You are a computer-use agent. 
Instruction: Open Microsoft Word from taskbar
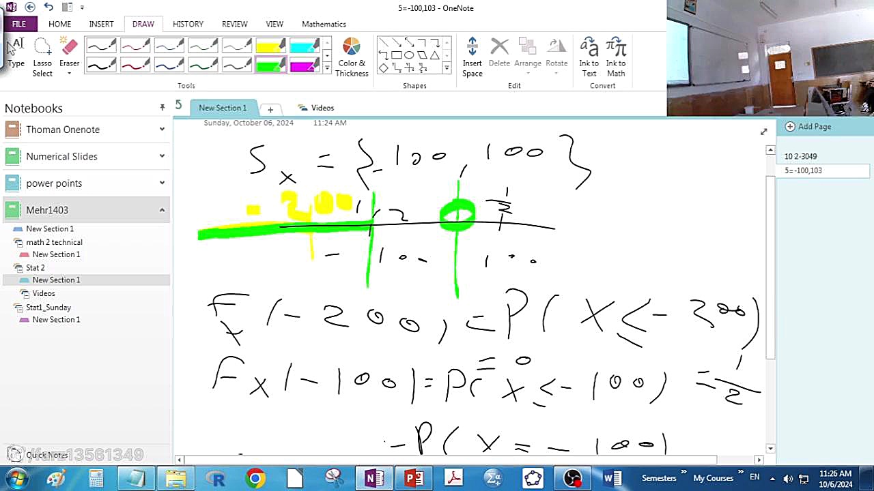pyautogui.click(x=612, y=479)
